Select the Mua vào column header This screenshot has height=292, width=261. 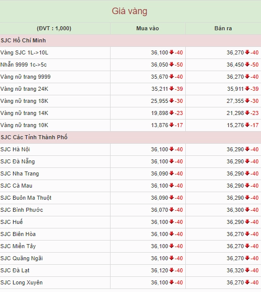147,28
